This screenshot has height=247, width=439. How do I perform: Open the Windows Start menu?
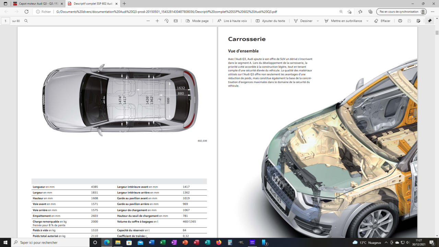click(5, 243)
